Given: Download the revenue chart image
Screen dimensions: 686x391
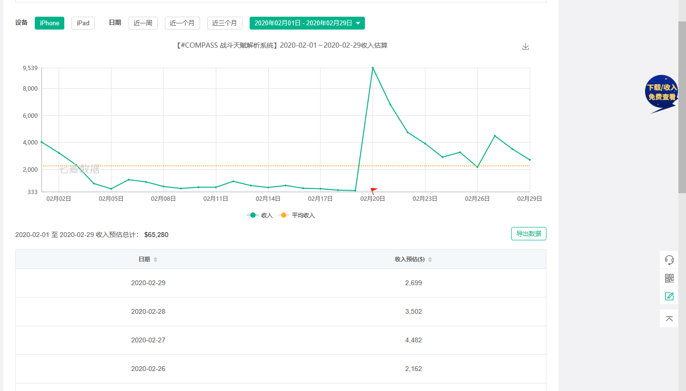Looking at the screenshot, I should (525, 46).
